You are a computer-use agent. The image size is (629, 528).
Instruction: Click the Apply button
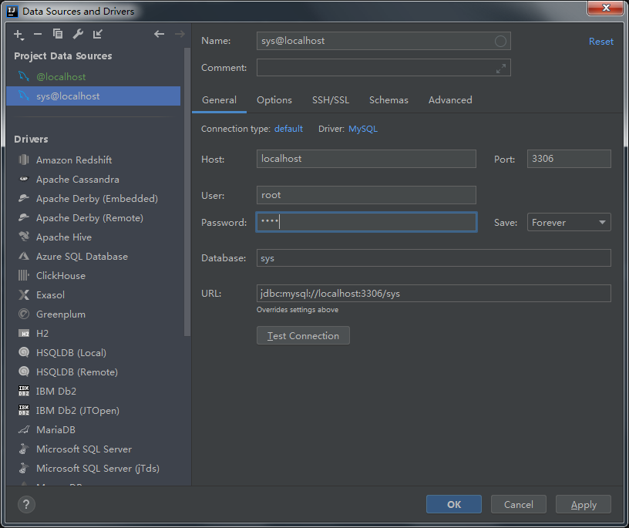[584, 504]
